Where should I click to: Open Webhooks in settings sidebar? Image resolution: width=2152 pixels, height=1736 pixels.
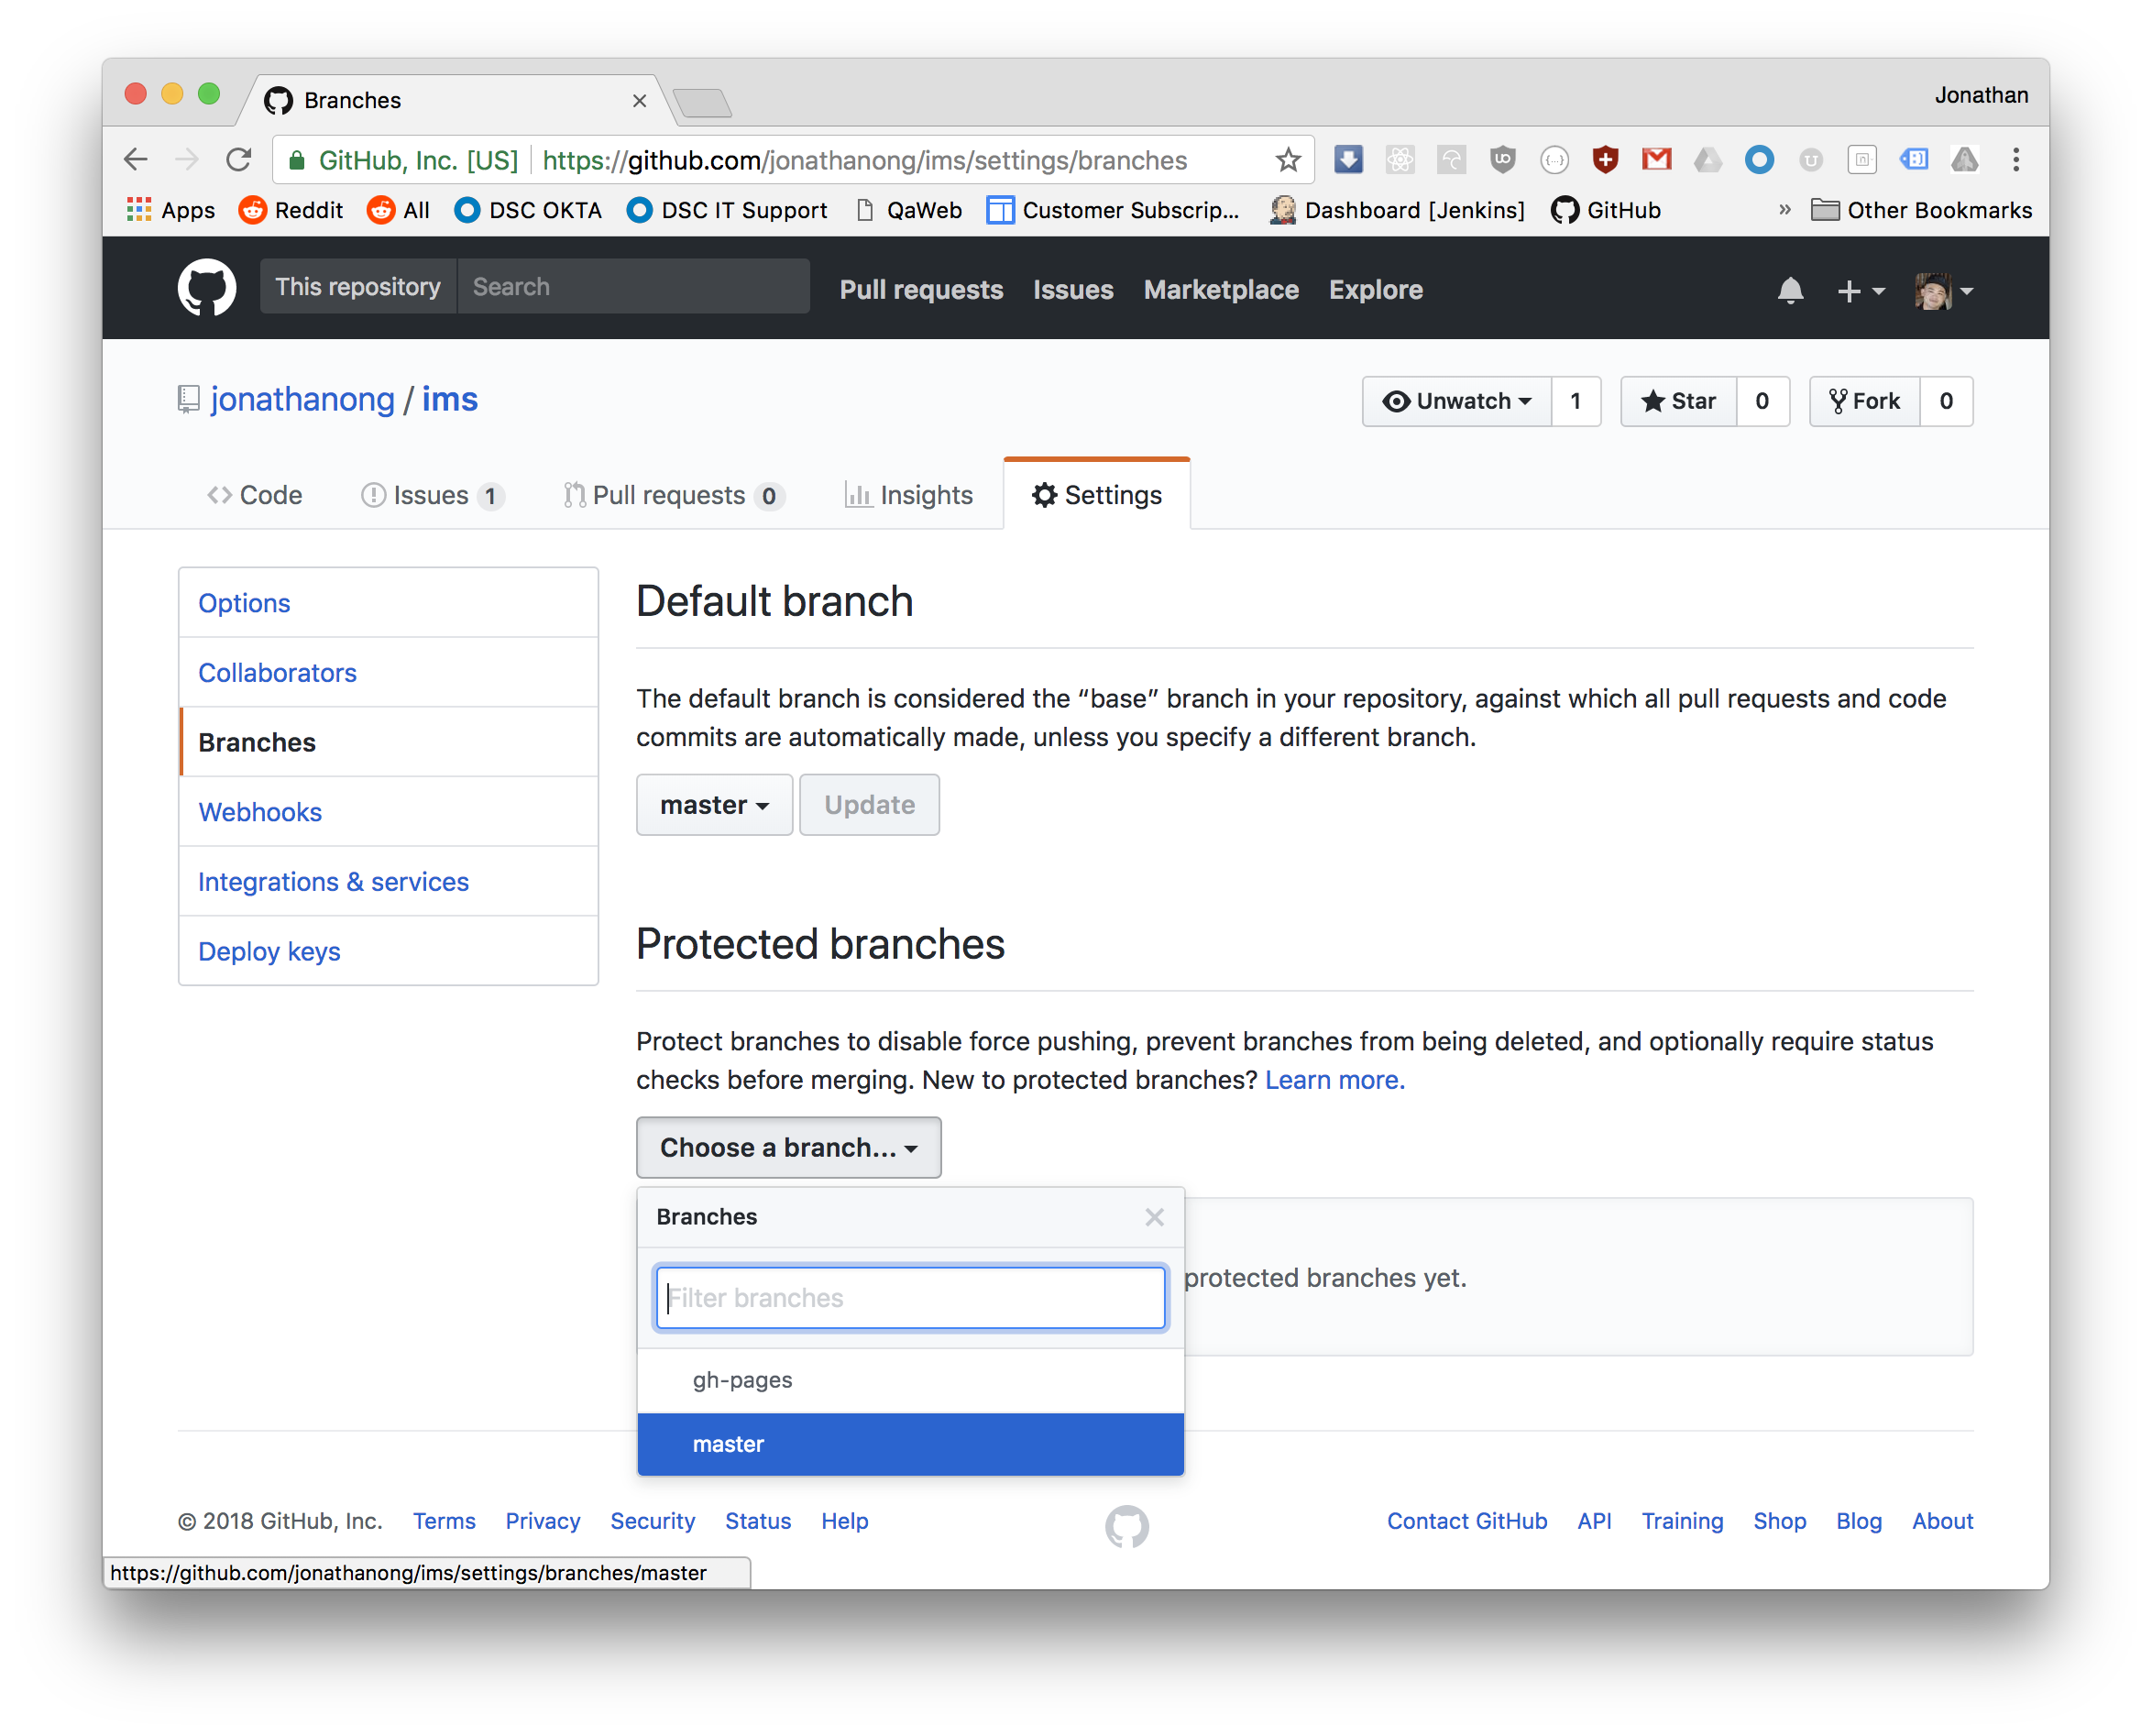260,812
